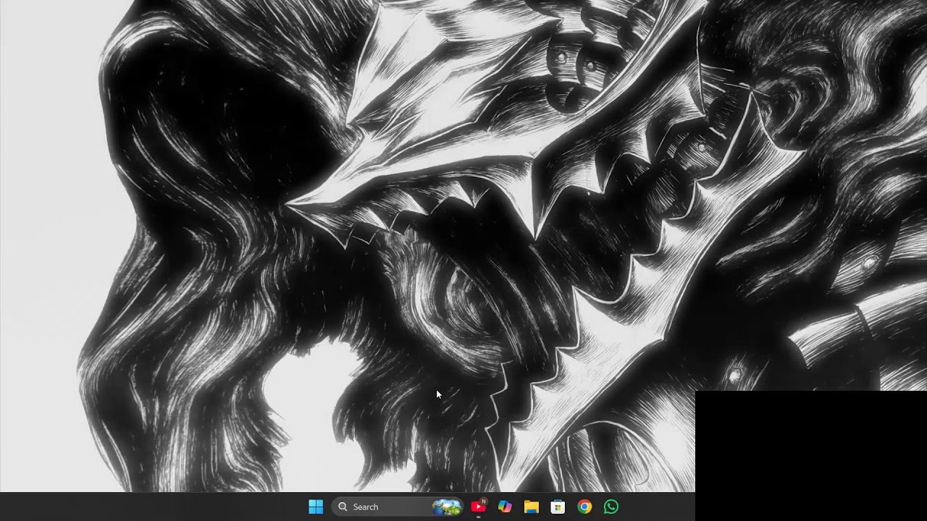Click the taskbar Search box
This screenshot has width=927, height=521.
[x=397, y=507]
